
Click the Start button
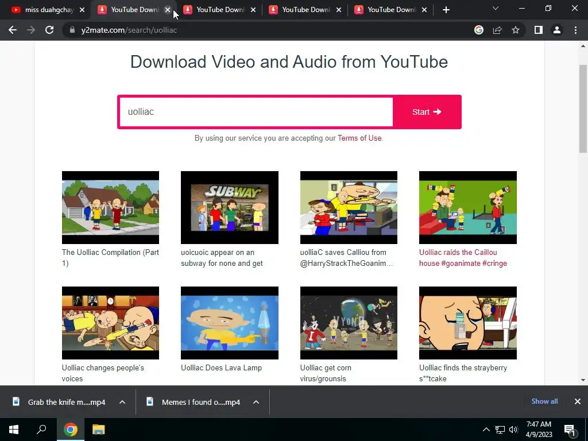point(427,112)
